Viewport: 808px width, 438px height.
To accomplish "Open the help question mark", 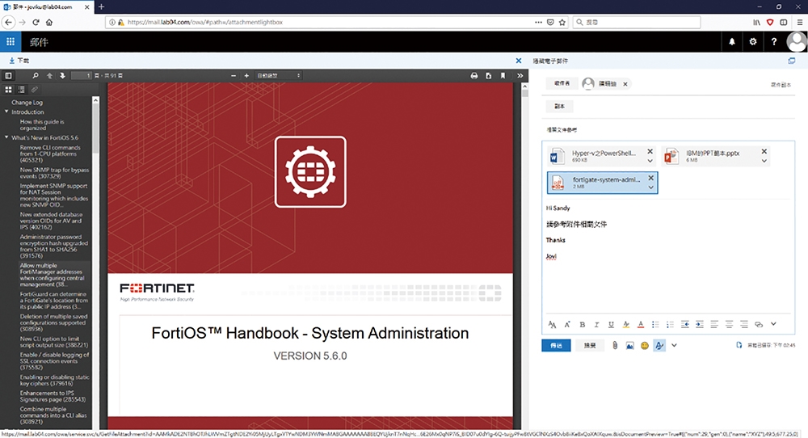I will [773, 42].
